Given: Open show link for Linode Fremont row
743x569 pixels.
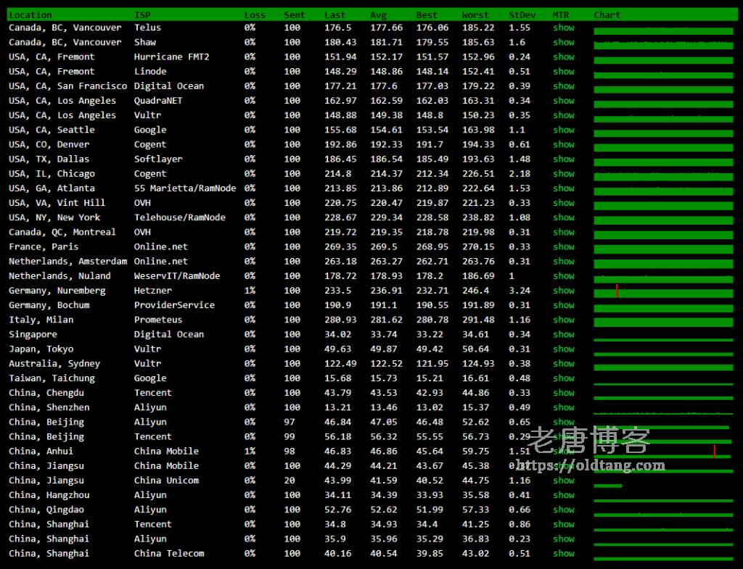Looking at the screenshot, I should tap(563, 72).
